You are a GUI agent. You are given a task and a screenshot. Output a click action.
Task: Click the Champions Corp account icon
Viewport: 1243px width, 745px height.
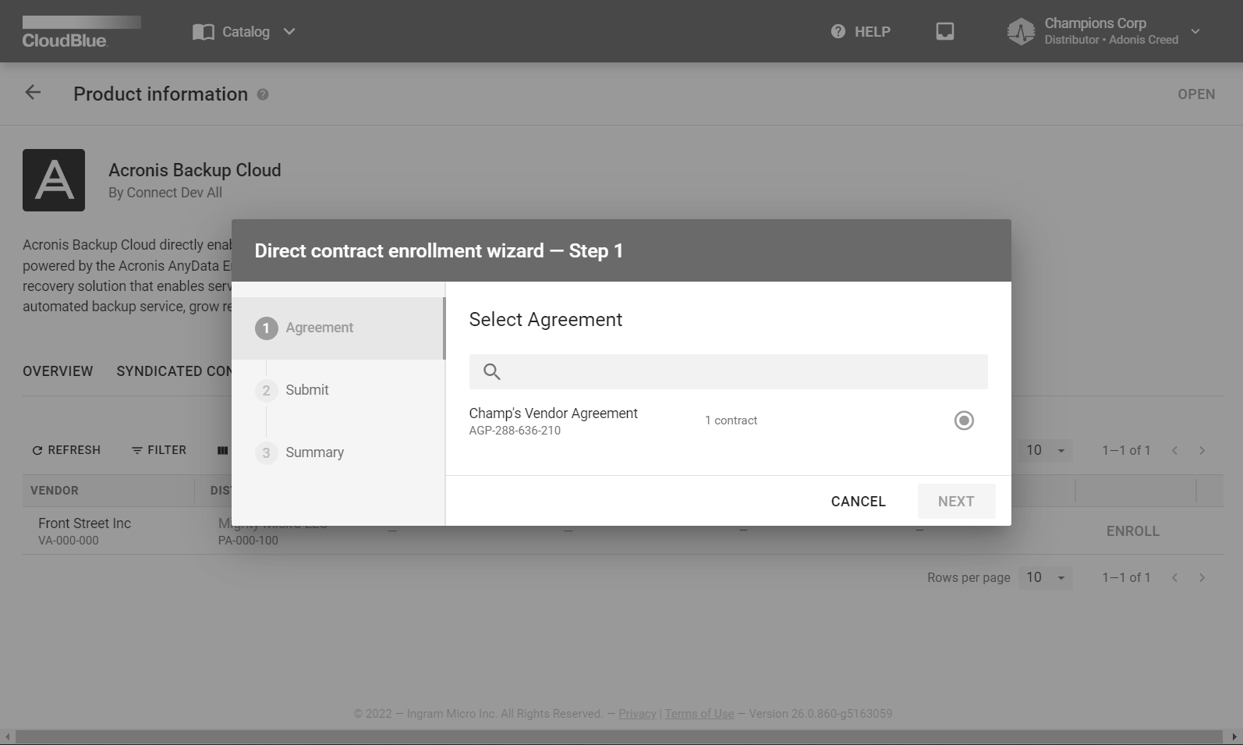[x=1021, y=32]
